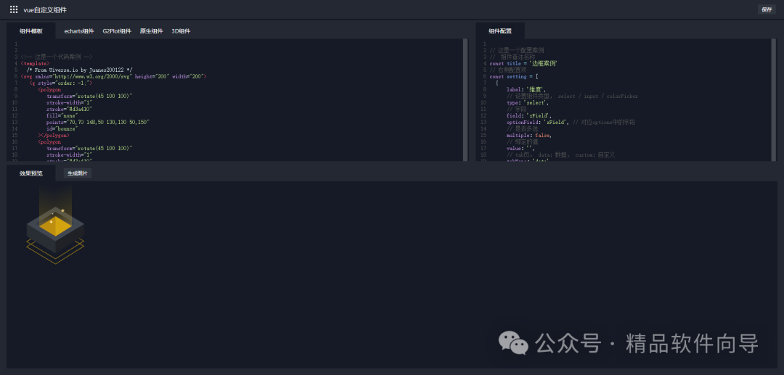Click the points="70,70 148,50..." line
The width and height of the screenshot is (784, 375).
tap(98, 122)
